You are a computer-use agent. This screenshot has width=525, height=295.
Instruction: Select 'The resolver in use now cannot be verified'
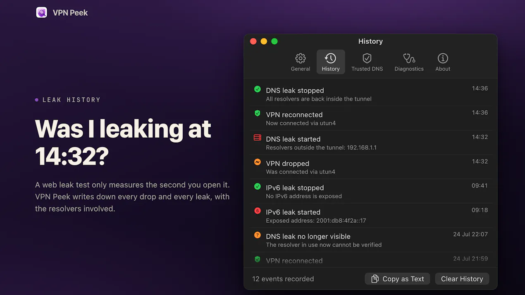pyautogui.click(x=324, y=245)
